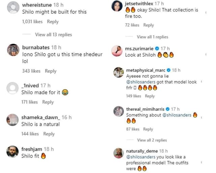216x173 pixels.
Task: Click jetsetwithlex's profile picture
Action: pyautogui.click(x=117, y=6)
